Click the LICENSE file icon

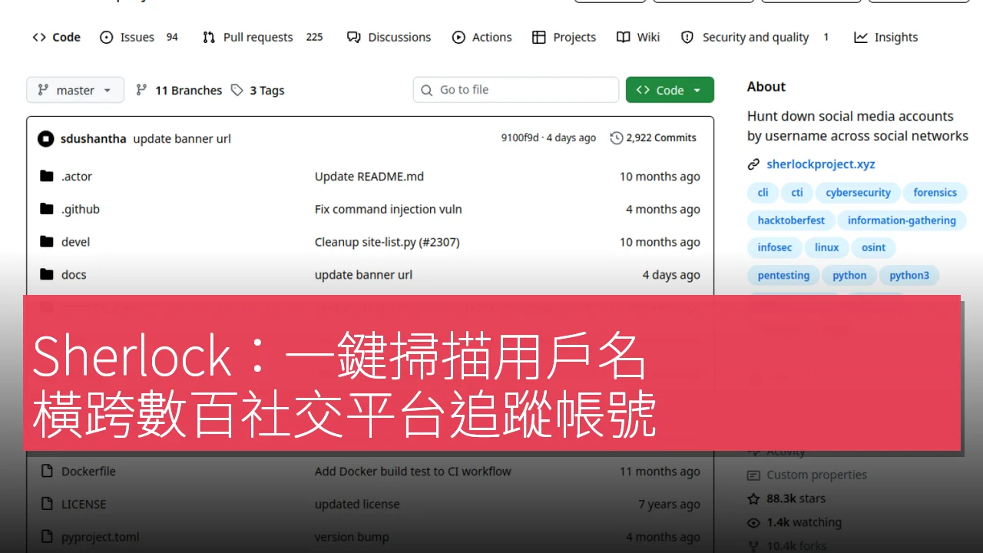pyautogui.click(x=47, y=505)
